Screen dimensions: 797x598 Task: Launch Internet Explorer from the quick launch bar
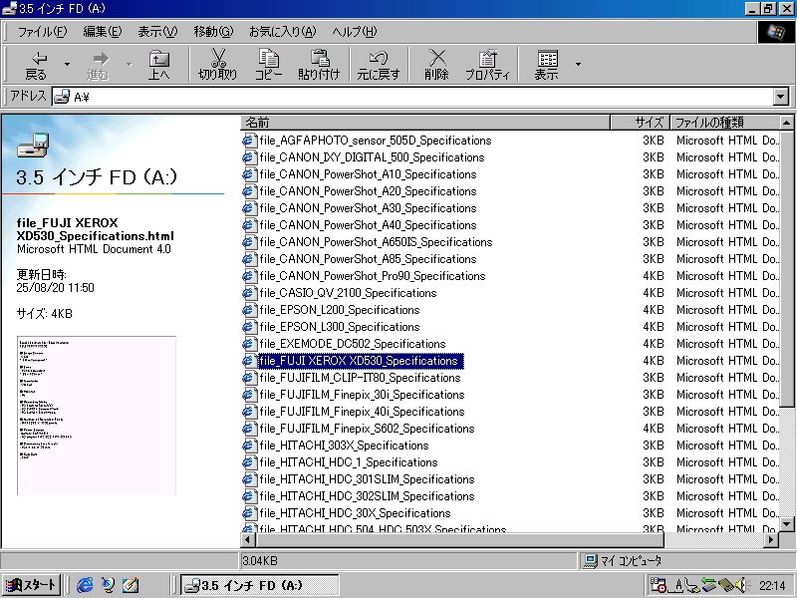click(x=85, y=585)
